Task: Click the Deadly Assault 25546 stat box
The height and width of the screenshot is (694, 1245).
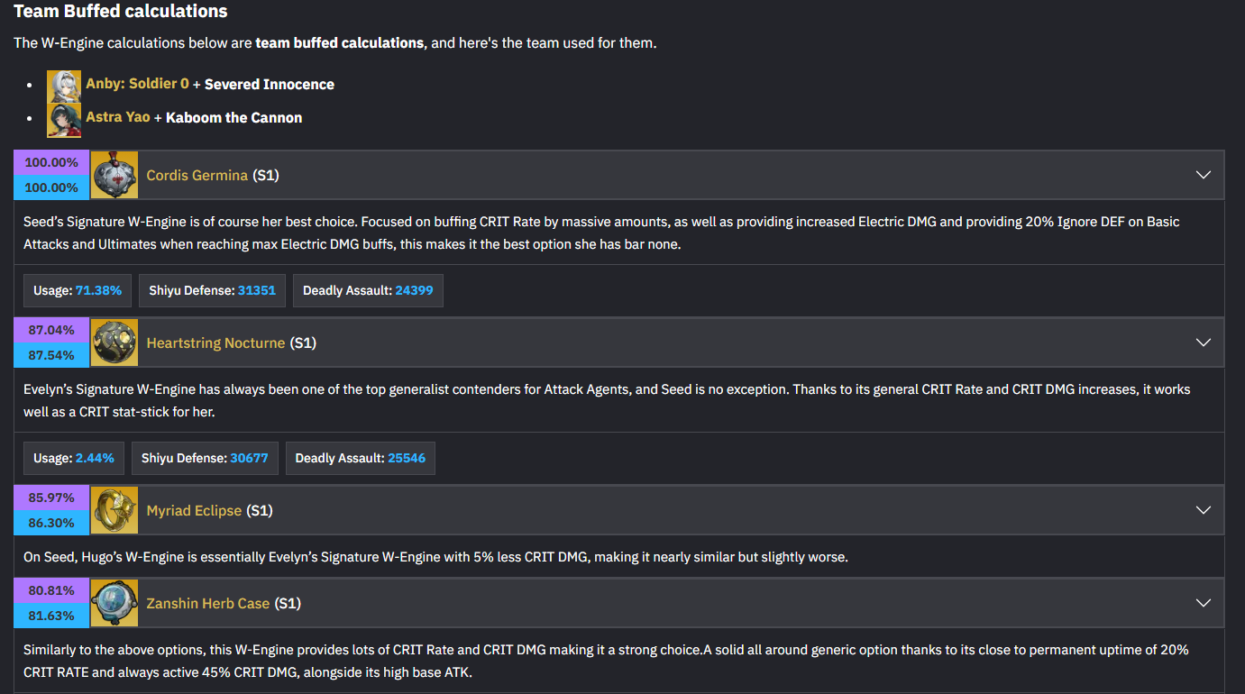Action: 361,458
